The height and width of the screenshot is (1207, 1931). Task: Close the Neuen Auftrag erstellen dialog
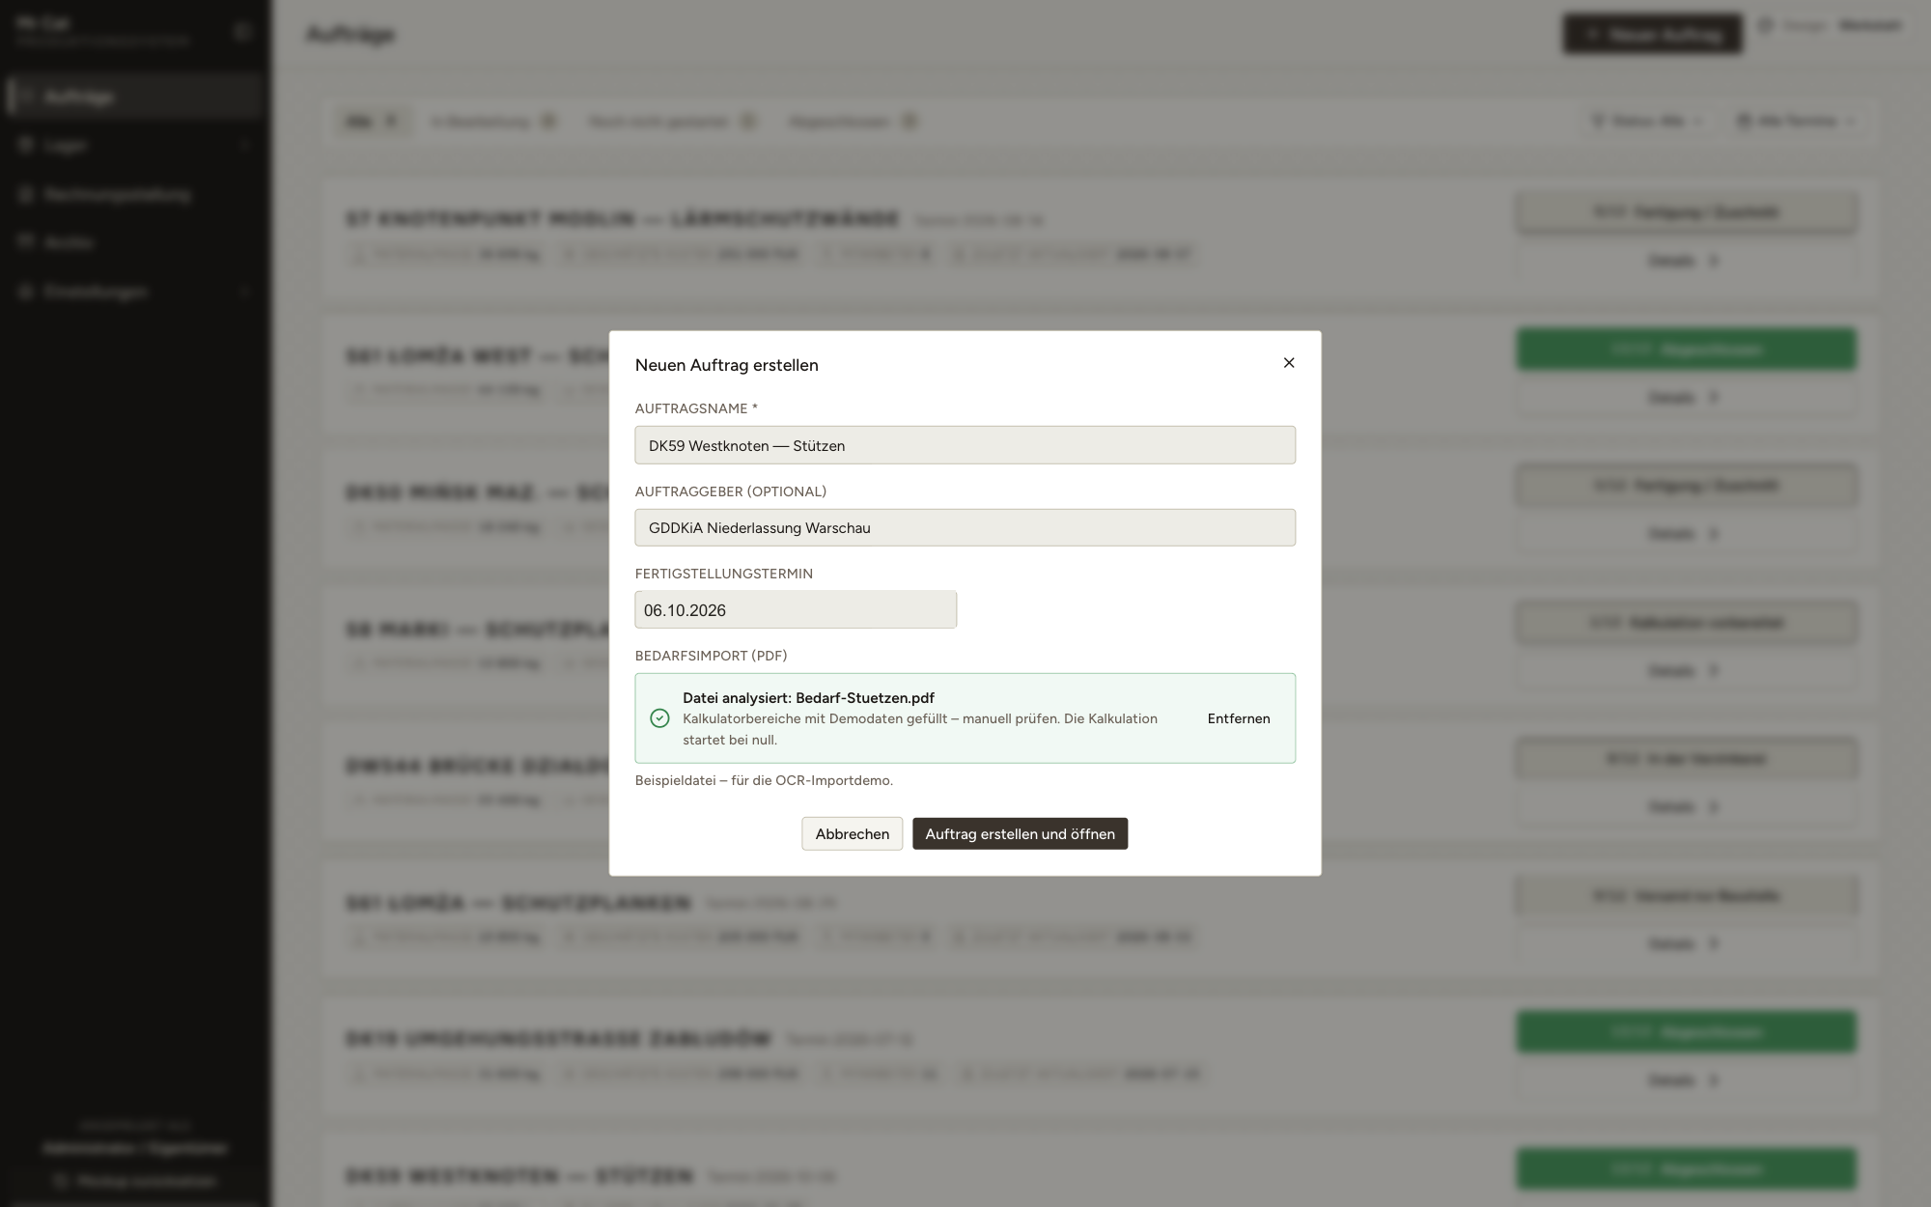point(1289,363)
